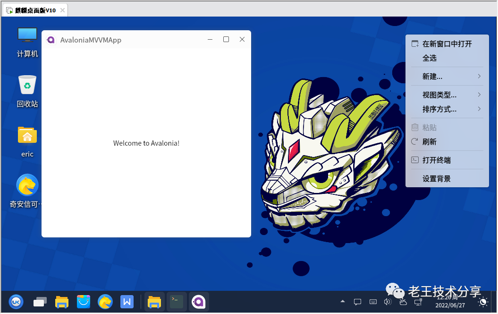Open the weather tray icon
498x314 pixels.
click(x=403, y=302)
